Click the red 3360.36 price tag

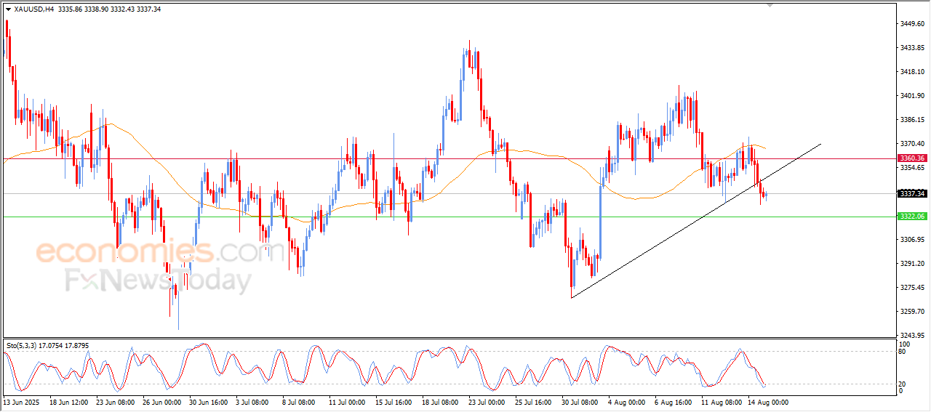pyautogui.click(x=911, y=158)
